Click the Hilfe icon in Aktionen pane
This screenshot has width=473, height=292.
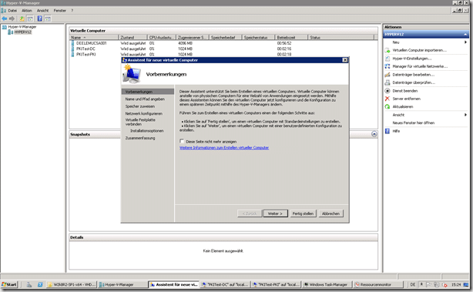[x=387, y=131]
